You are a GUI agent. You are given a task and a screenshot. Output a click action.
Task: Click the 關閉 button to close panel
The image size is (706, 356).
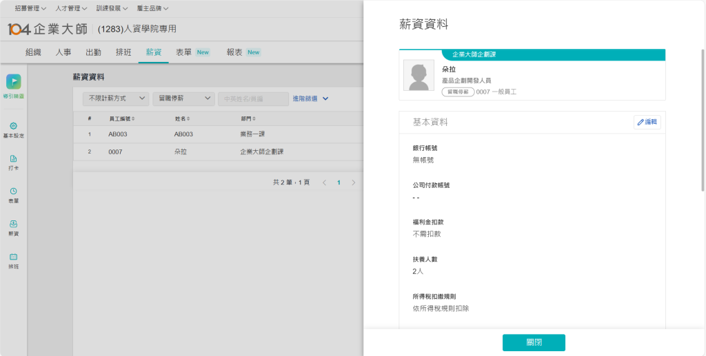(x=534, y=343)
